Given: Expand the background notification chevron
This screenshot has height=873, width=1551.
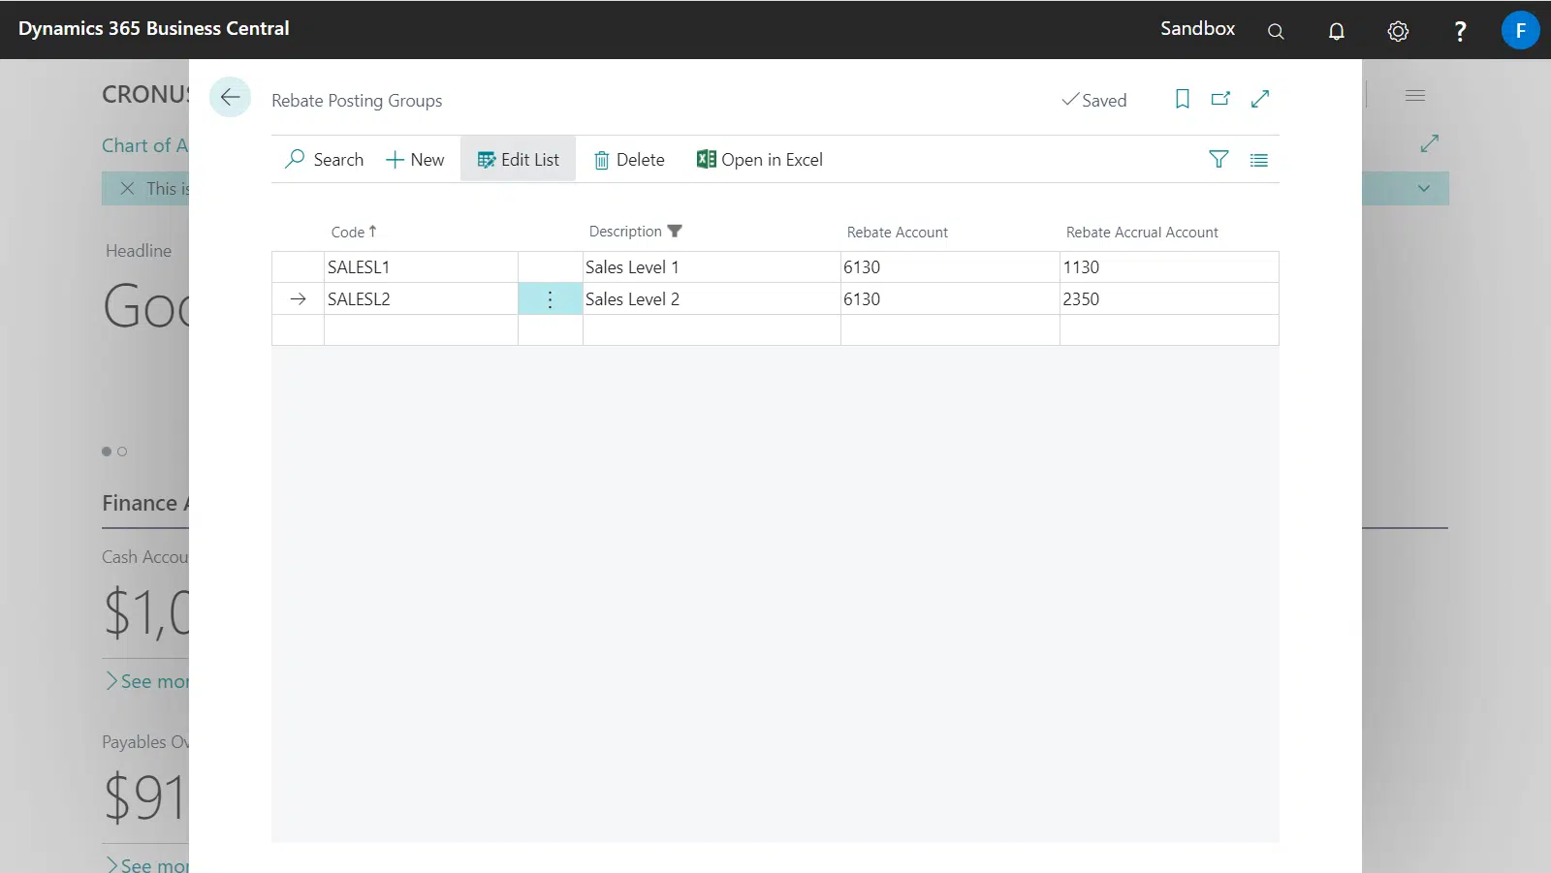Looking at the screenshot, I should click(x=1423, y=188).
